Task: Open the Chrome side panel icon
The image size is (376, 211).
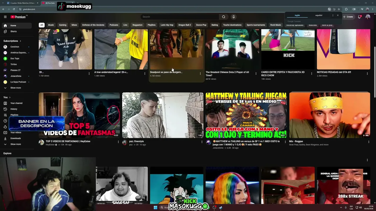Action: click(354, 9)
